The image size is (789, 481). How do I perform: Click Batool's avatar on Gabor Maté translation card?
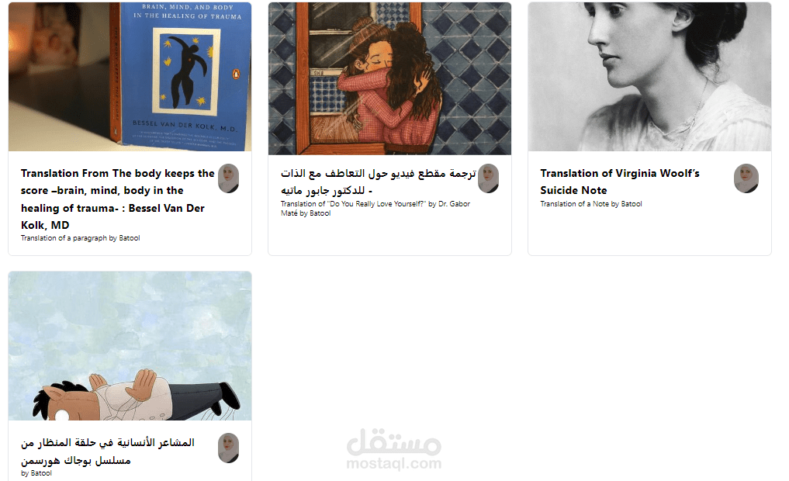(x=488, y=178)
